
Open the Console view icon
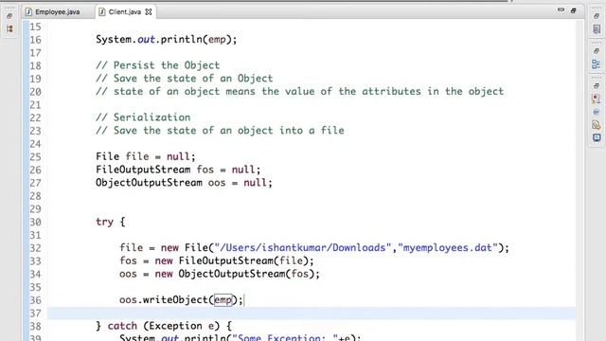pyautogui.click(x=597, y=137)
